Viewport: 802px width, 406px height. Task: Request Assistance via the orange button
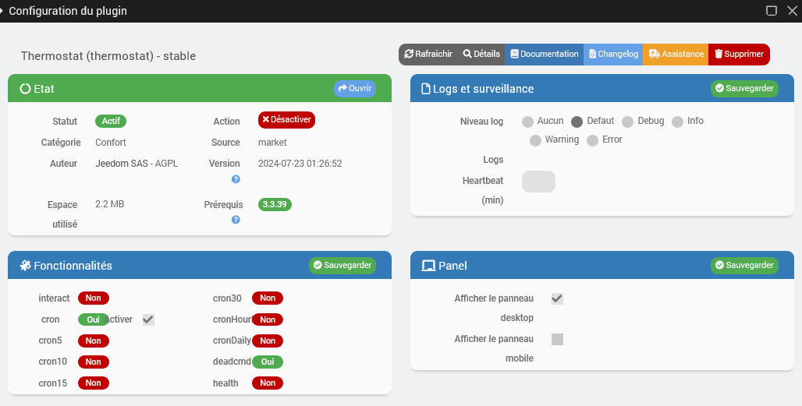tap(676, 54)
